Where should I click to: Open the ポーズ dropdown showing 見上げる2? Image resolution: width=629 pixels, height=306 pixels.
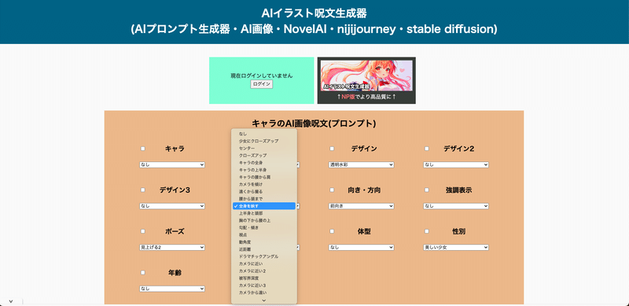point(172,247)
